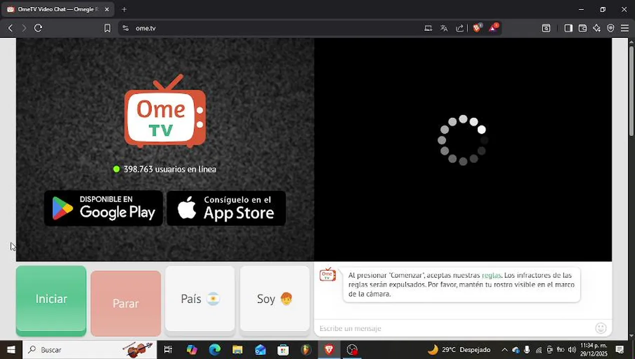Viewport: 635px width, 359px height.
Task: Click the OmeTV logo image
Action: click(165, 111)
